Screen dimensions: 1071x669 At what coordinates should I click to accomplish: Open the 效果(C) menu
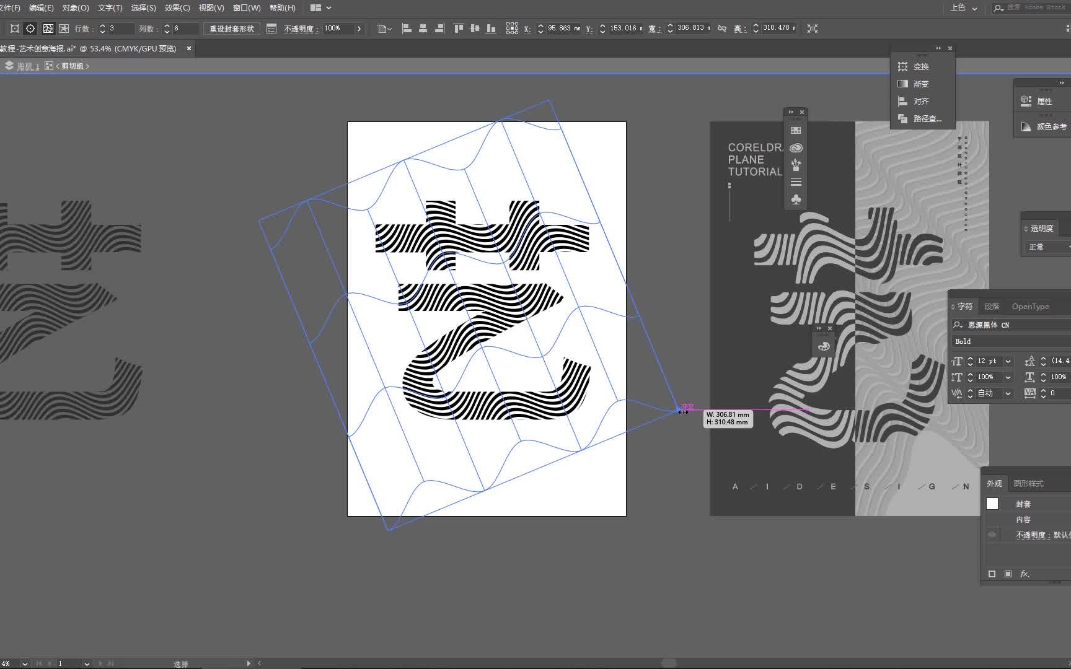pos(177,8)
